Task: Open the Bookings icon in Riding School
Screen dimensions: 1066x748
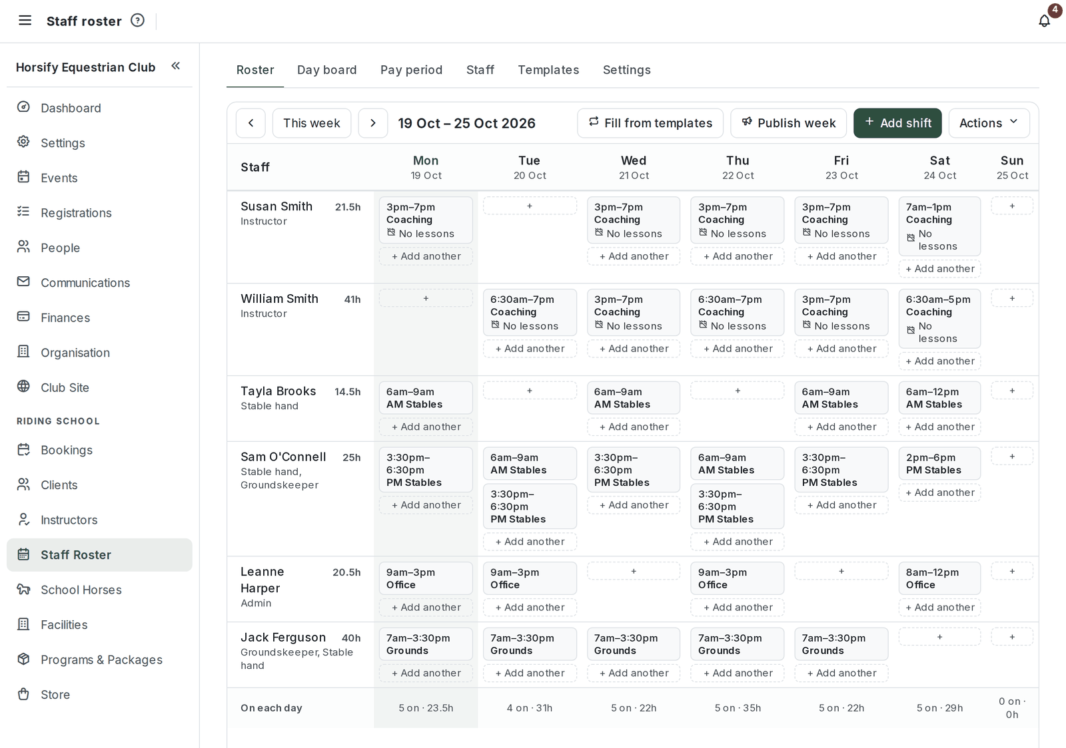Action: pos(23,449)
